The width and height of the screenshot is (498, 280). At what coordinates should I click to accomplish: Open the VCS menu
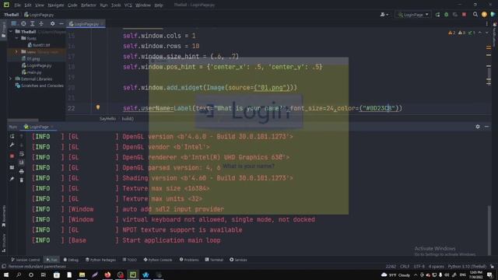128,5
